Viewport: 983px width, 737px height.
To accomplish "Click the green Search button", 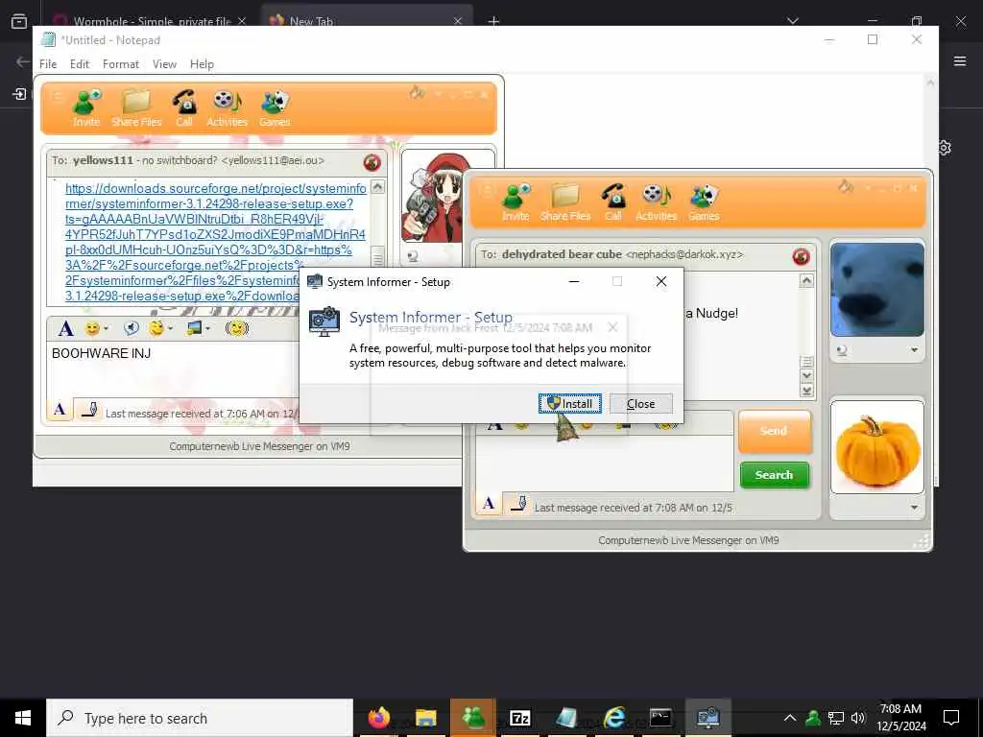I will [775, 475].
